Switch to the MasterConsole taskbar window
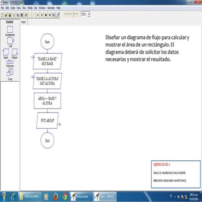 [x=81, y=197]
